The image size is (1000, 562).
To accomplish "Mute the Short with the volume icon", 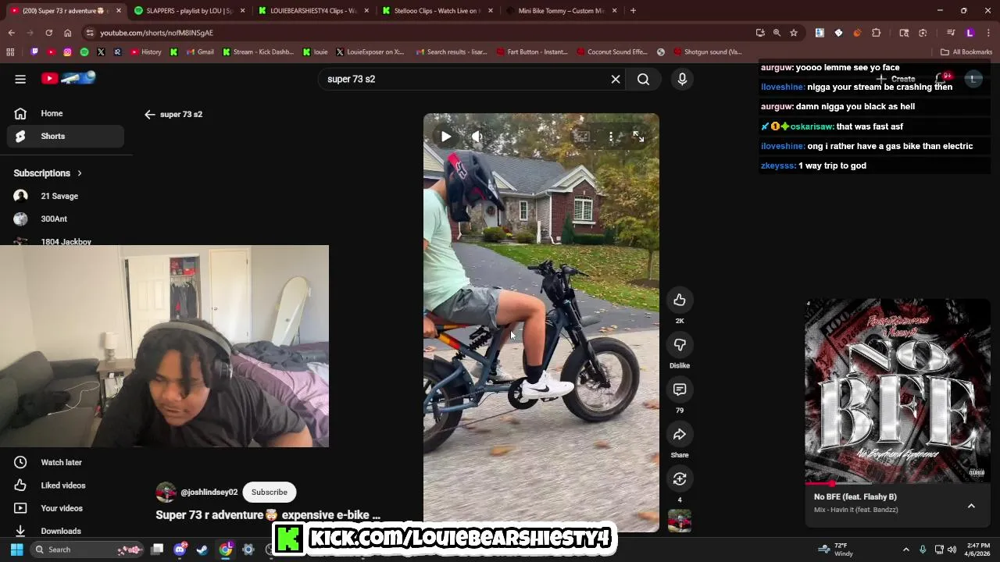I will click(x=477, y=137).
